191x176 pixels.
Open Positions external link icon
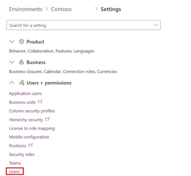[30, 145]
